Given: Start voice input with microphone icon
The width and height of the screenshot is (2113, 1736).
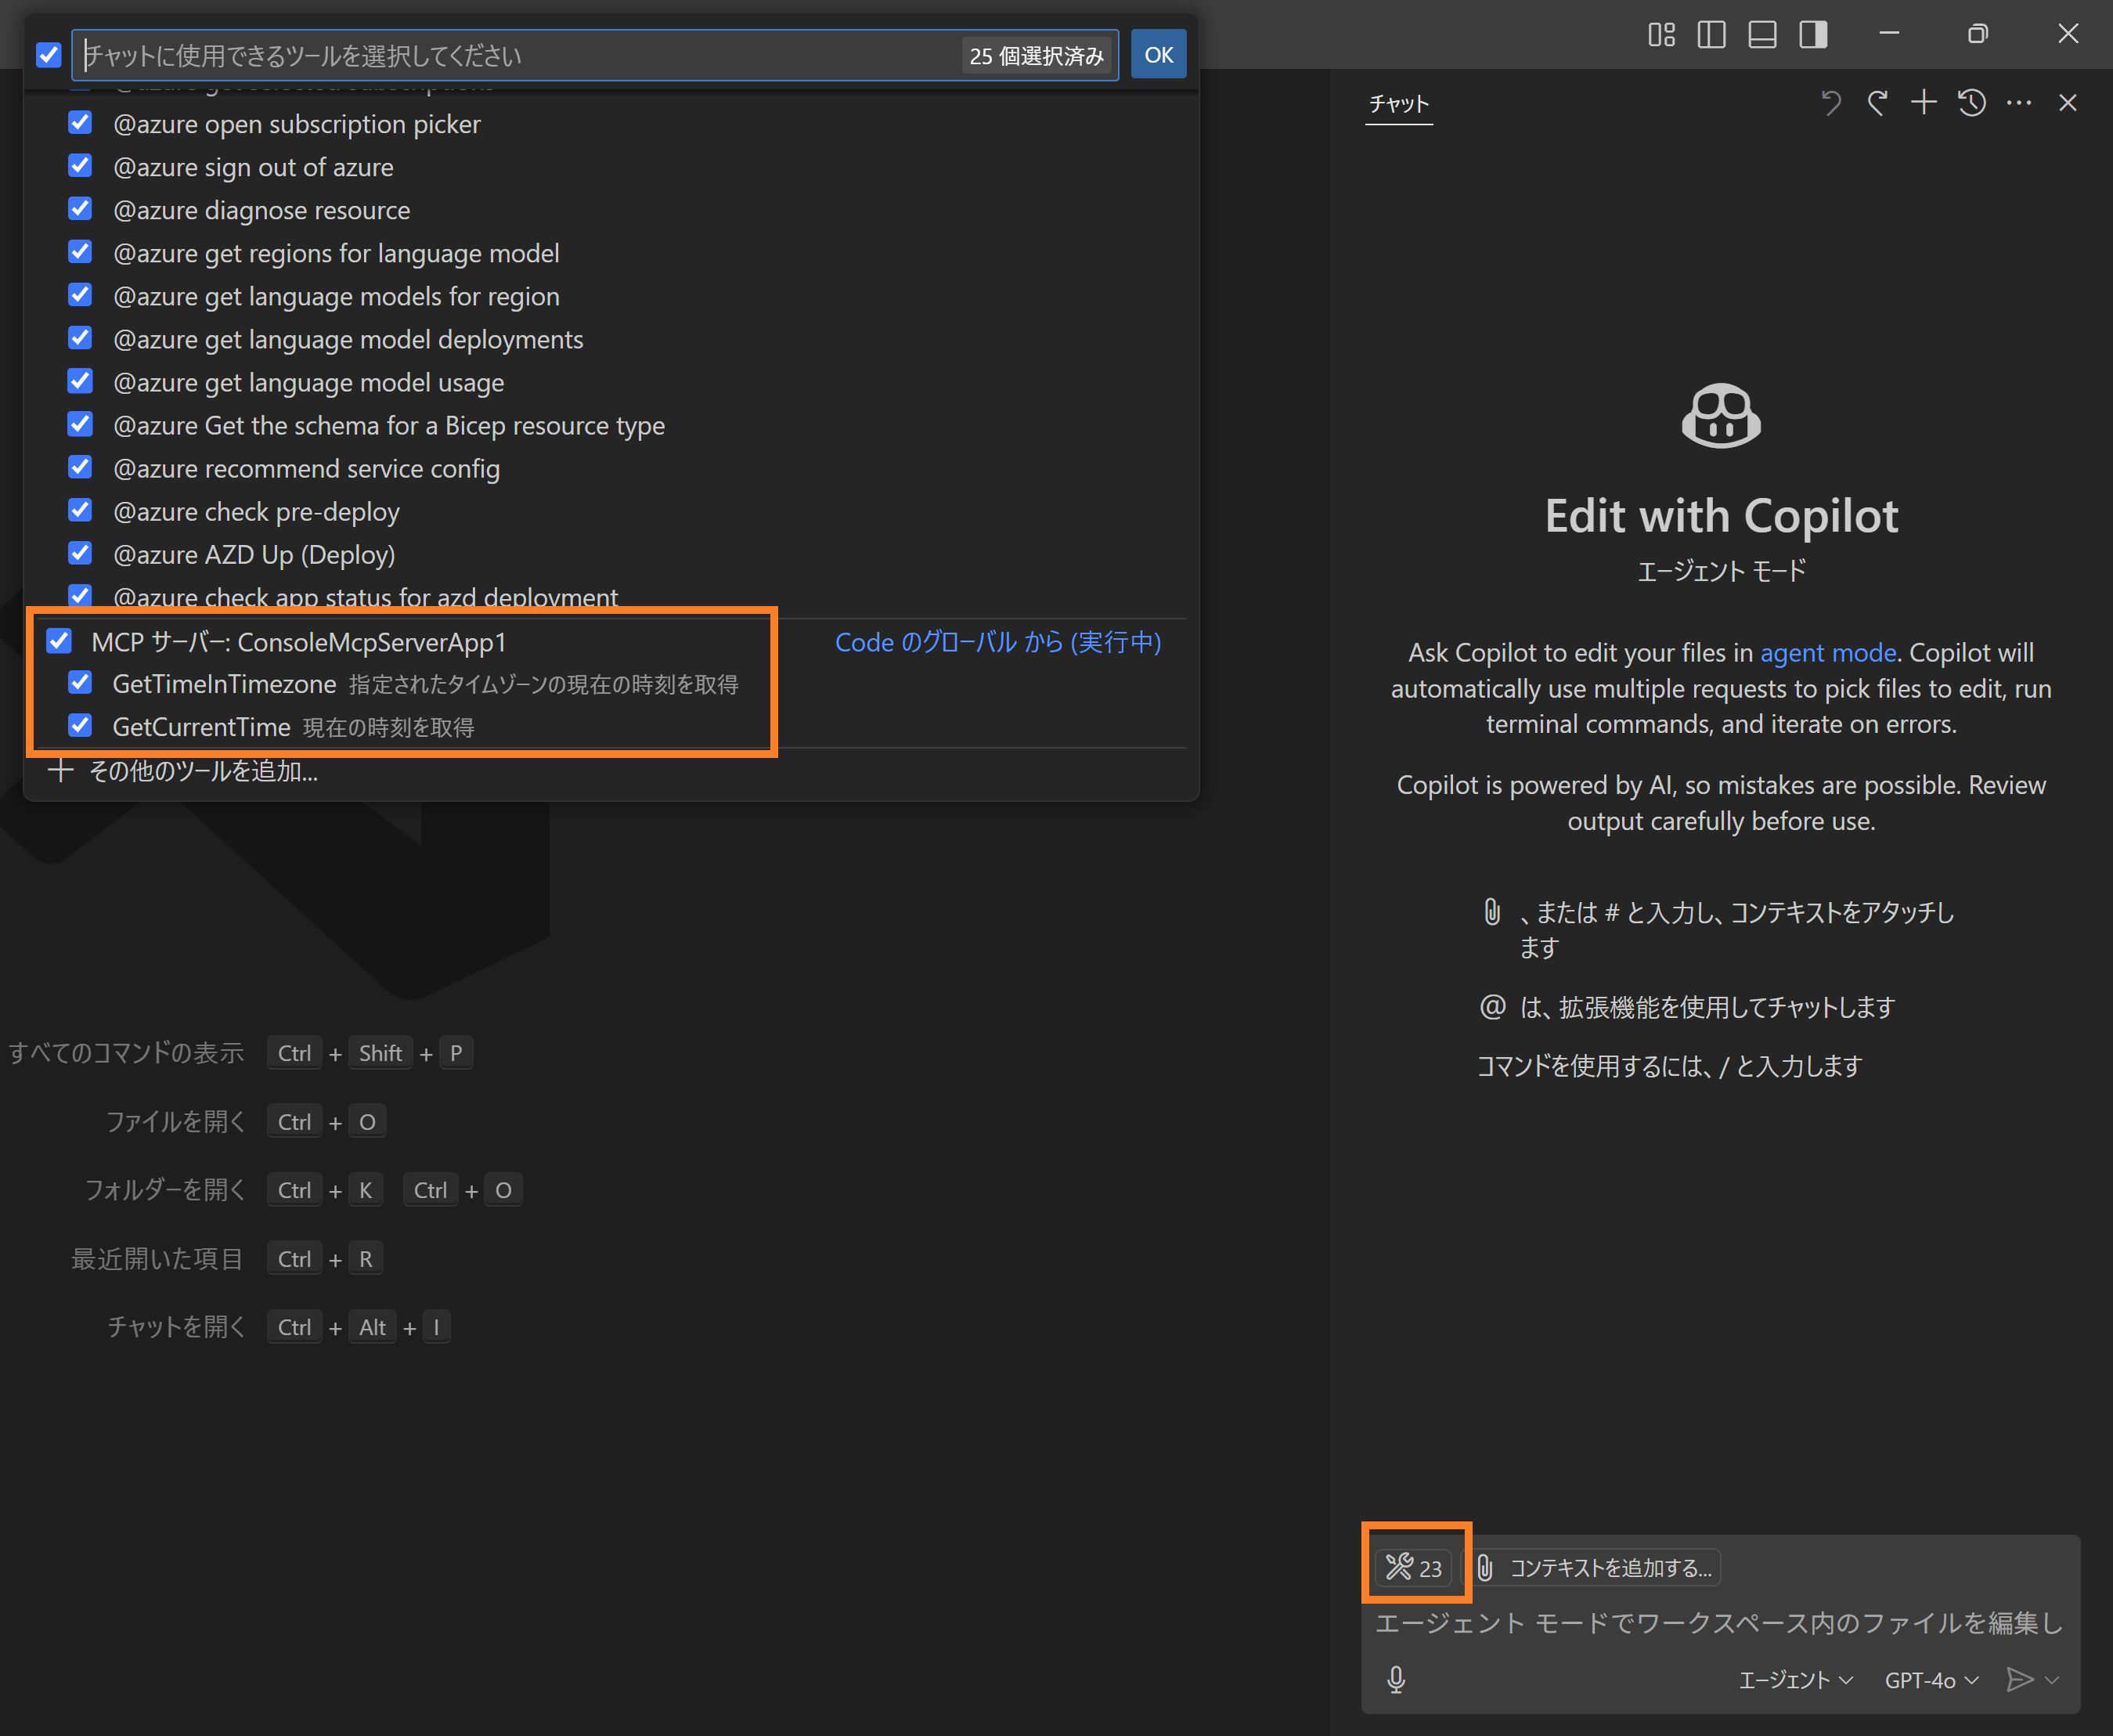Looking at the screenshot, I should (x=1397, y=1679).
